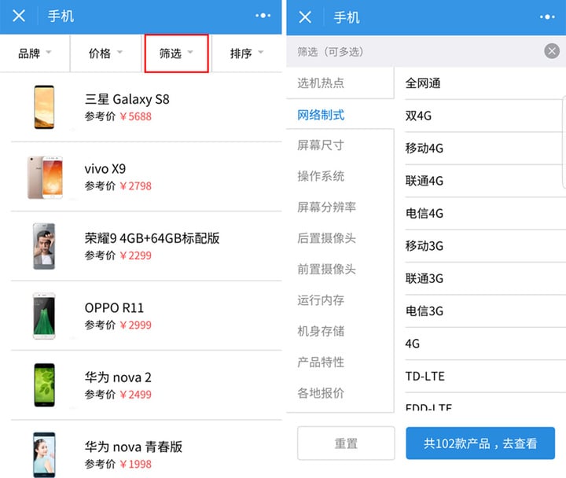Toggle the plain 4G network option
This screenshot has height=478, width=566.
pos(485,344)
